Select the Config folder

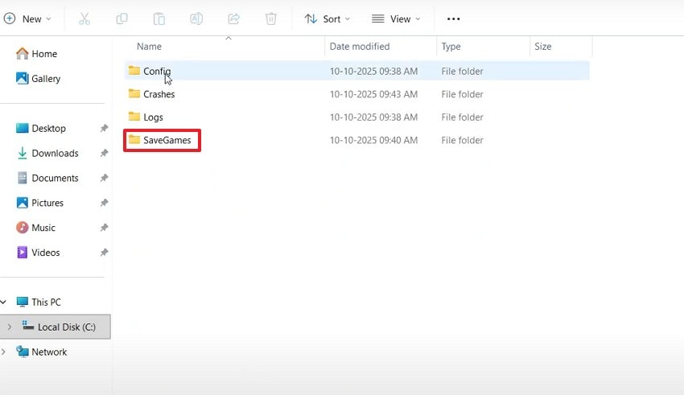[356, 71]
